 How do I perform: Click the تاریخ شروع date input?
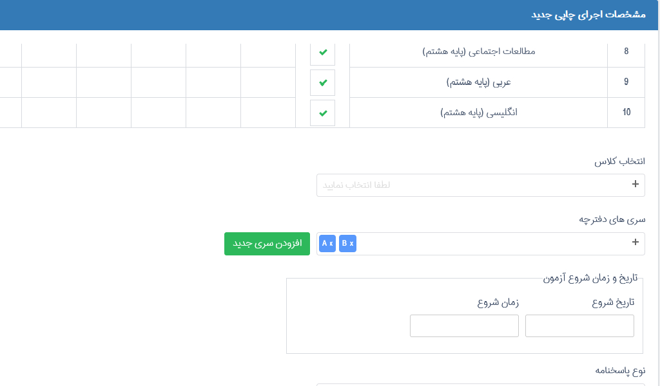tap(579, 326)
